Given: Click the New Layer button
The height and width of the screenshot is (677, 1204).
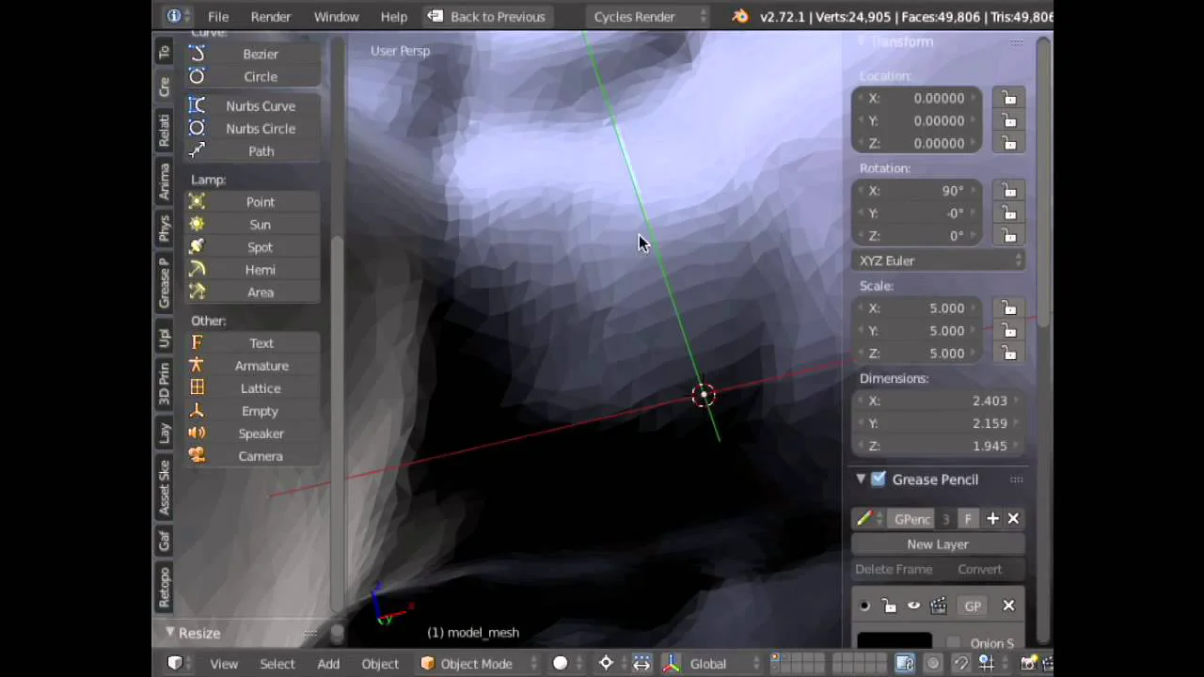Looking at the screenshot, I should point(937,544).
